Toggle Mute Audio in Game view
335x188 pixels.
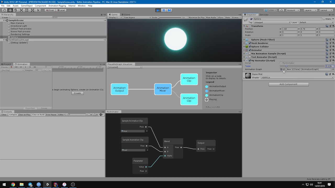click(211, 17)
